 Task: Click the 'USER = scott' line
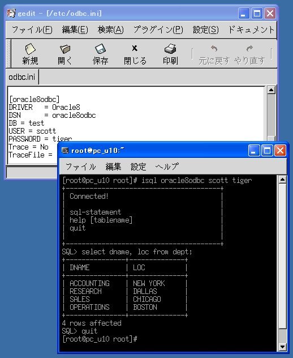[x=32, y=131]
